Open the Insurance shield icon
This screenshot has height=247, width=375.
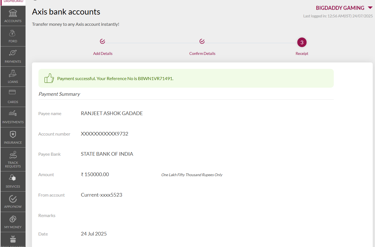pos(13,134)
